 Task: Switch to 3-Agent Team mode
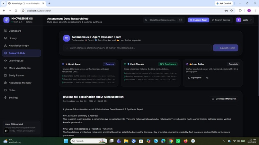tap(198, 20)
